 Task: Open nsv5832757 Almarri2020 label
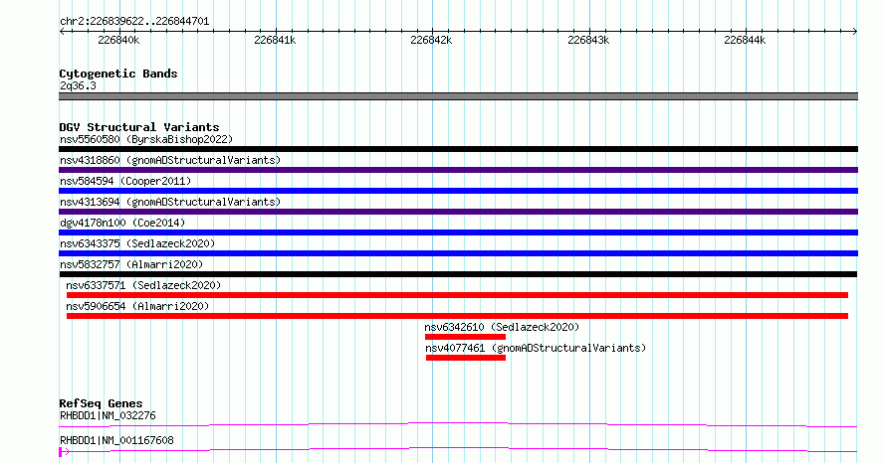coord(131,264)
